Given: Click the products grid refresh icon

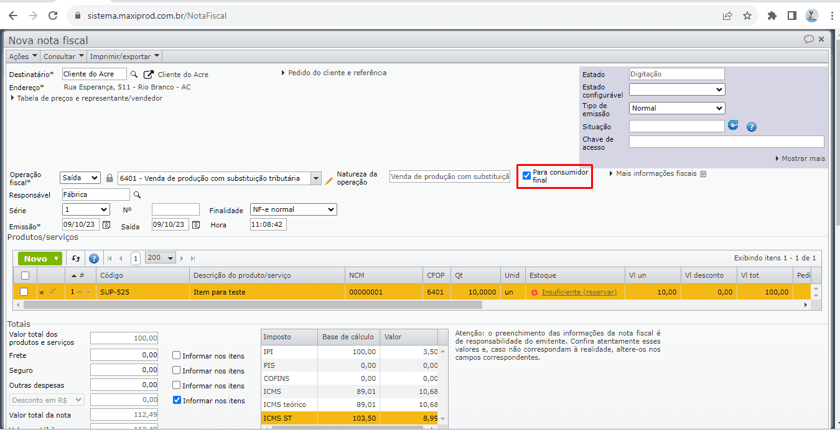Looking at the screenshot, I should (76, 258).
